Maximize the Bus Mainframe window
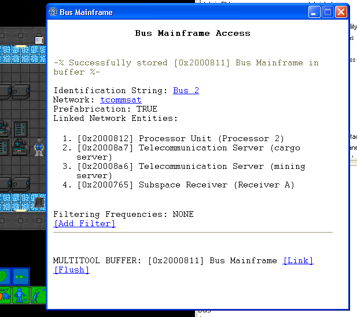The height and width of the screenshot is (317, 357). 327,12
